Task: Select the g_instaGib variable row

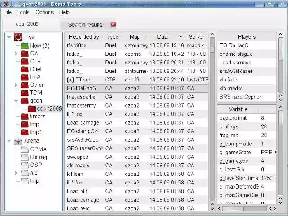Action: (x=247, y=170)
